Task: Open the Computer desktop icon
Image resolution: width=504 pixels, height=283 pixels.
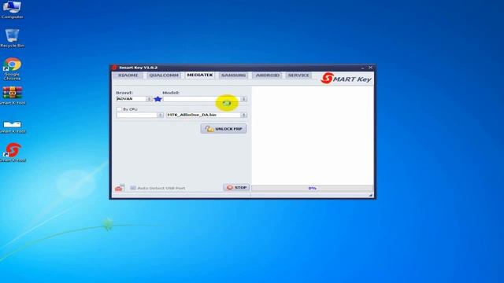Action: coord(12,9)
